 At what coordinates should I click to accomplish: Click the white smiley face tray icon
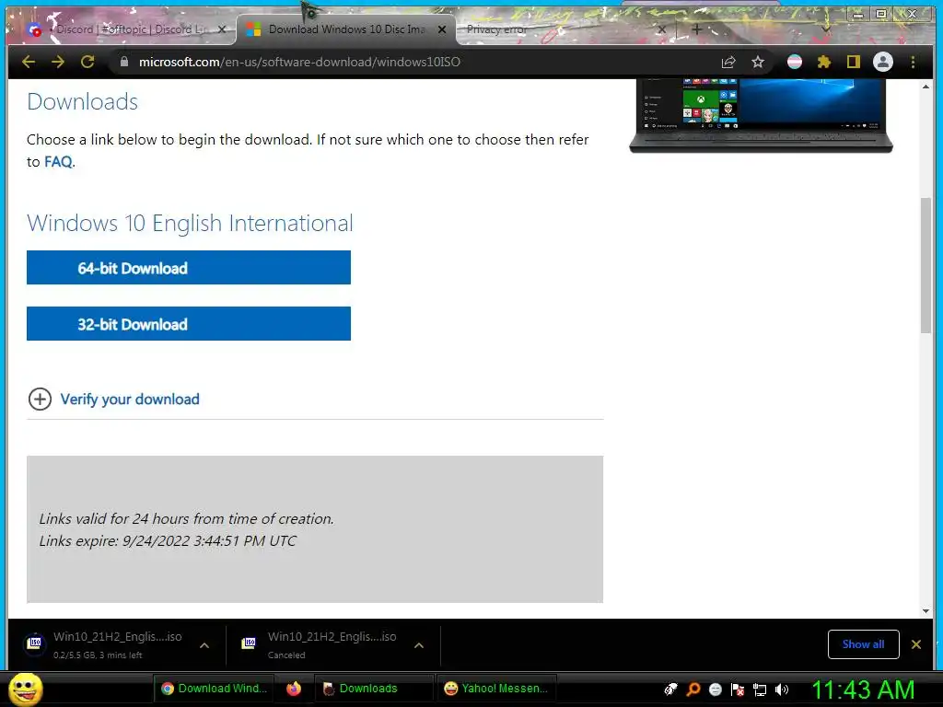coord(715,689)
